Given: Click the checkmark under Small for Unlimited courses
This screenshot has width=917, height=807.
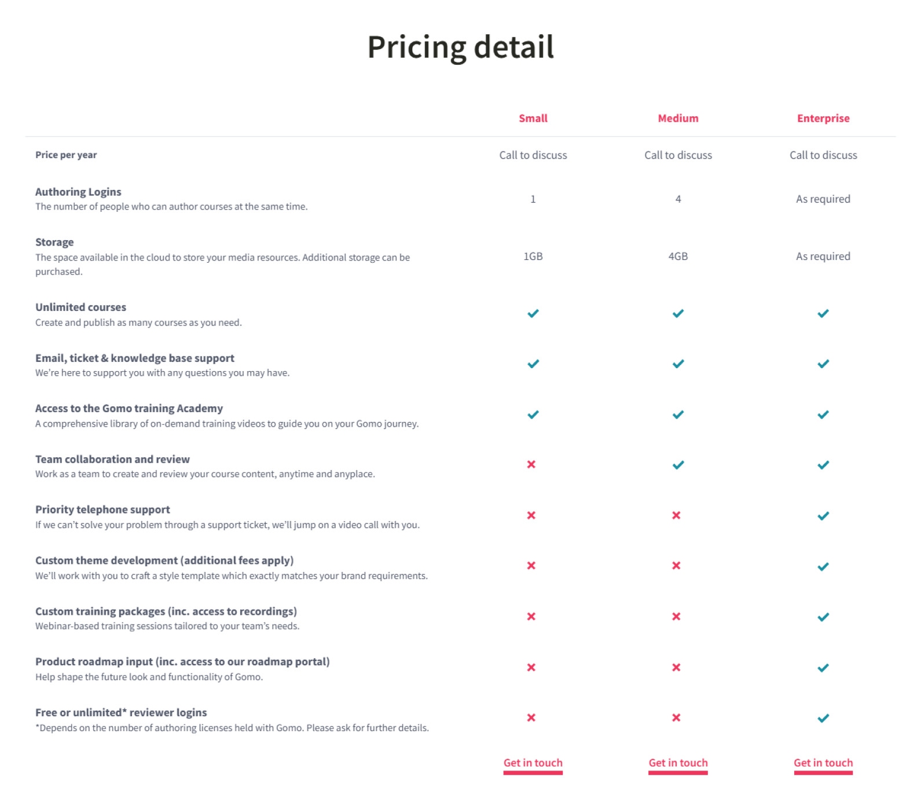Looking at the screenshot, I should [533, 313].
